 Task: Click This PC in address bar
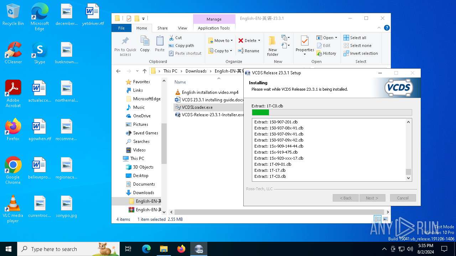point(170,71)
